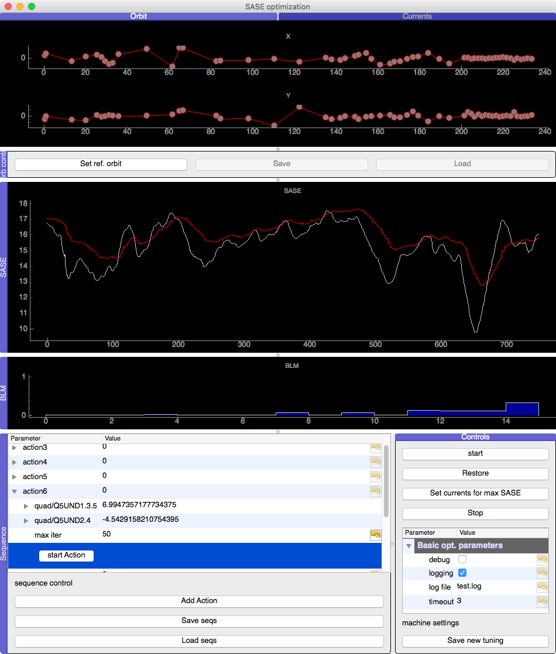The width and height of the screenshot is (556, 654).
Task: Click the reset icon for action4
Action: pyautogui.click(x=375, y=462)
